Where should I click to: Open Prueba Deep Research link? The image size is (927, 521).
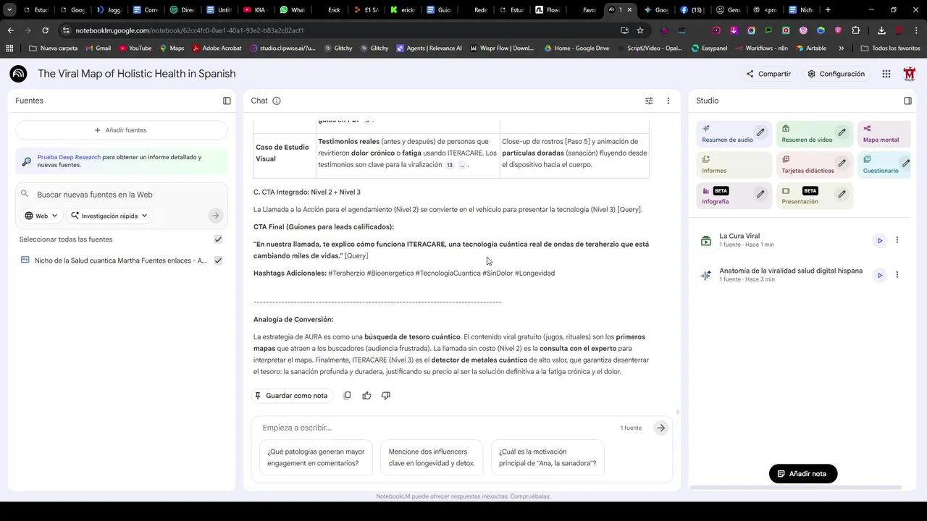tap(69, 157)
